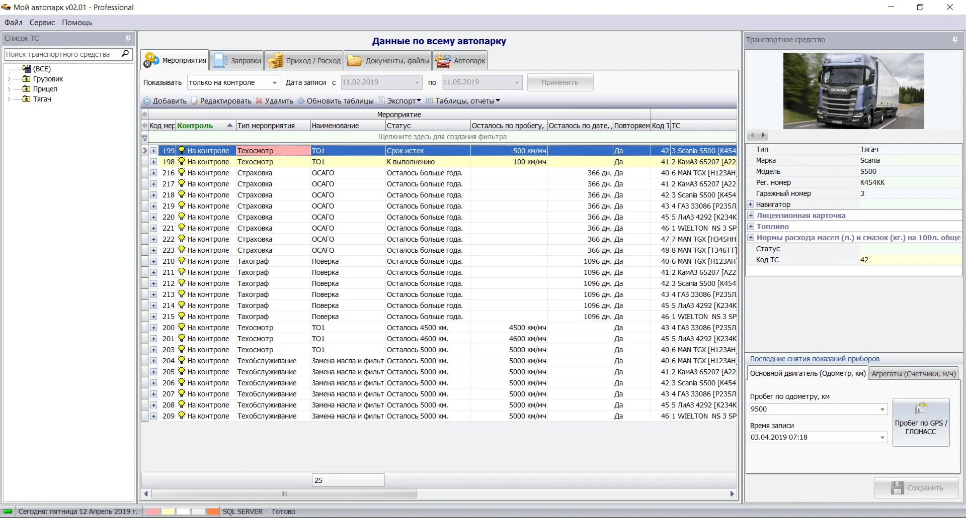Pin the Список ТС panel
This screenshot has height=518, width=966.
coord(128,38)
